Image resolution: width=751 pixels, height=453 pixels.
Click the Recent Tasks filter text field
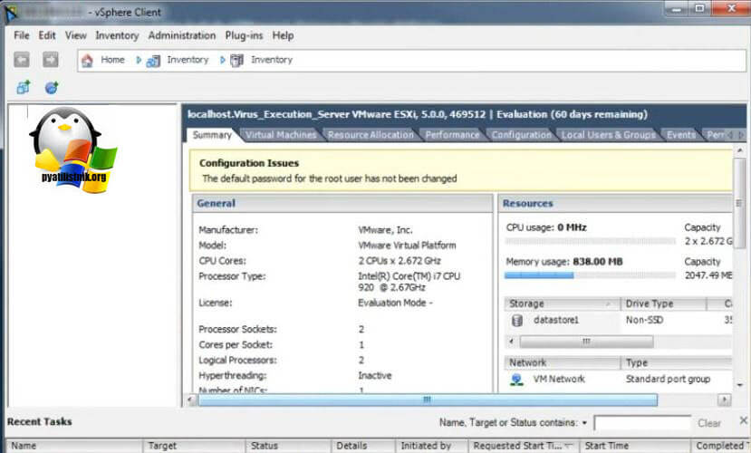click(642, 423)
